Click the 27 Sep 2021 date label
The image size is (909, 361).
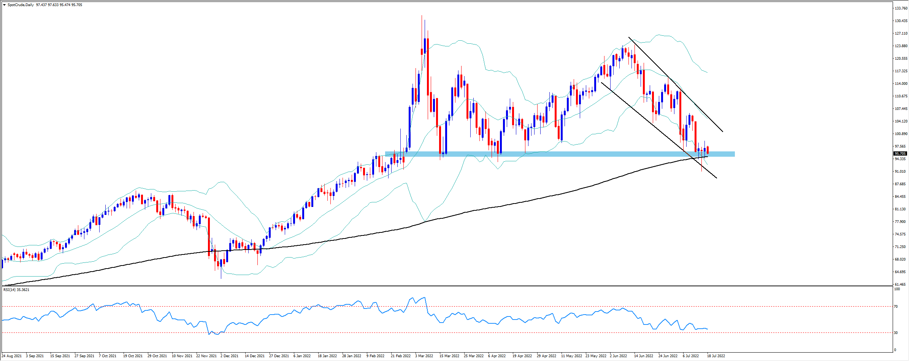pyautogui.click(x=84, y=356)
